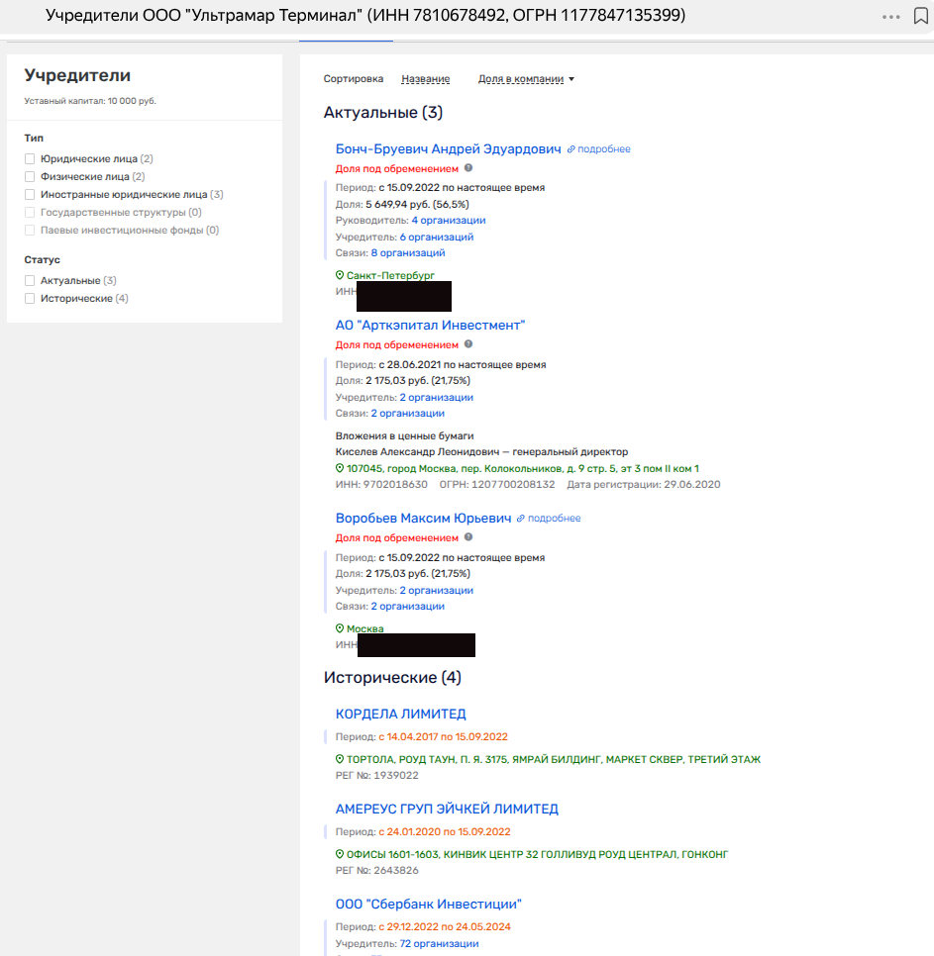Check the Физические лица filter

[30, 177]
